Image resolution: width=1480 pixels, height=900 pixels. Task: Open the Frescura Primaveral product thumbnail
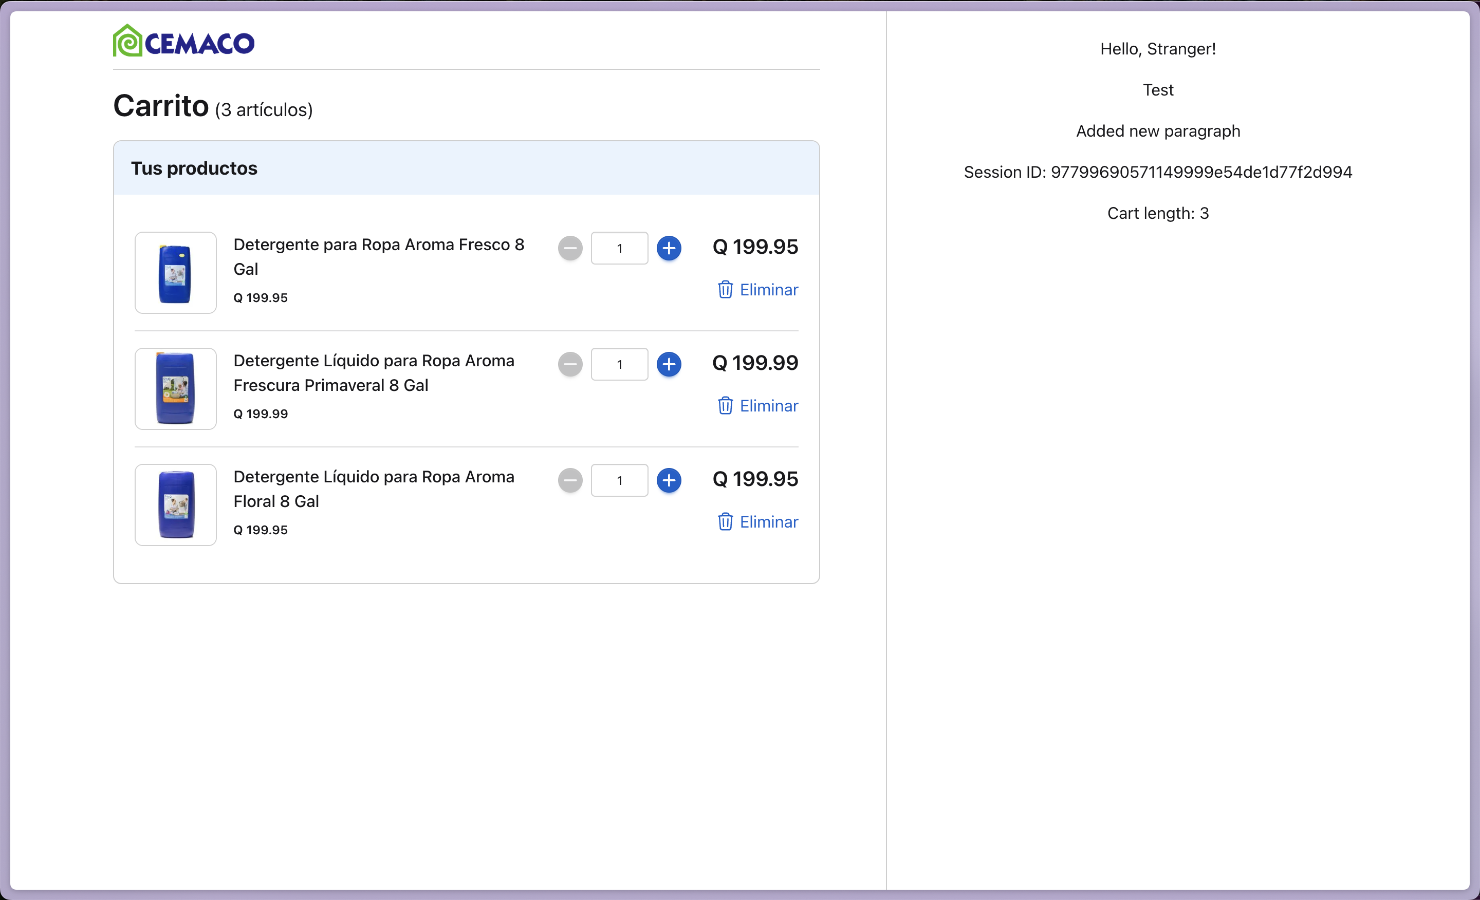coord(175,388)
